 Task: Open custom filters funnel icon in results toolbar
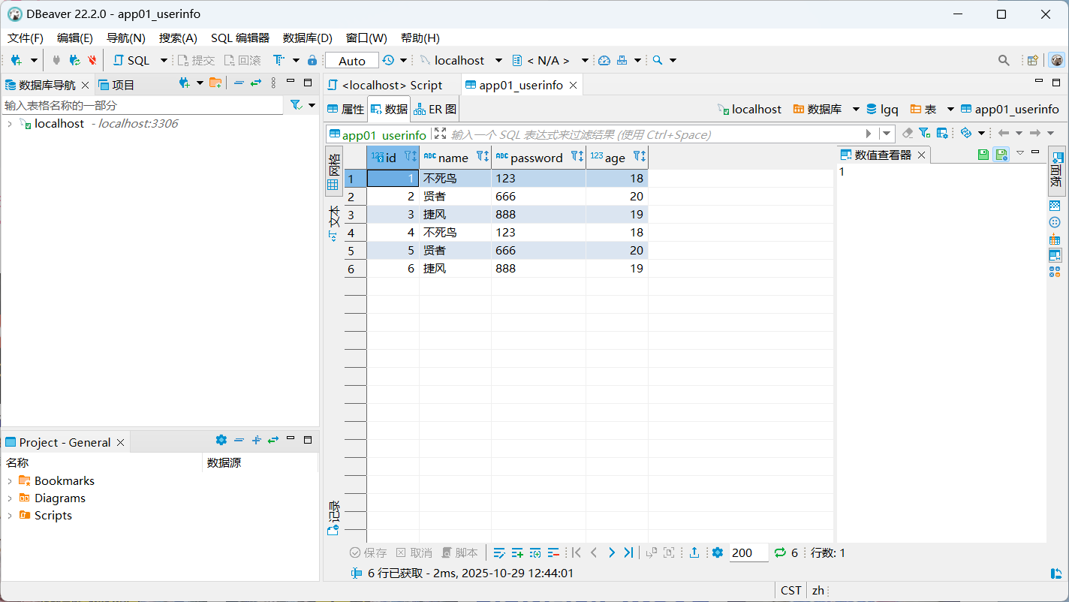924,133
